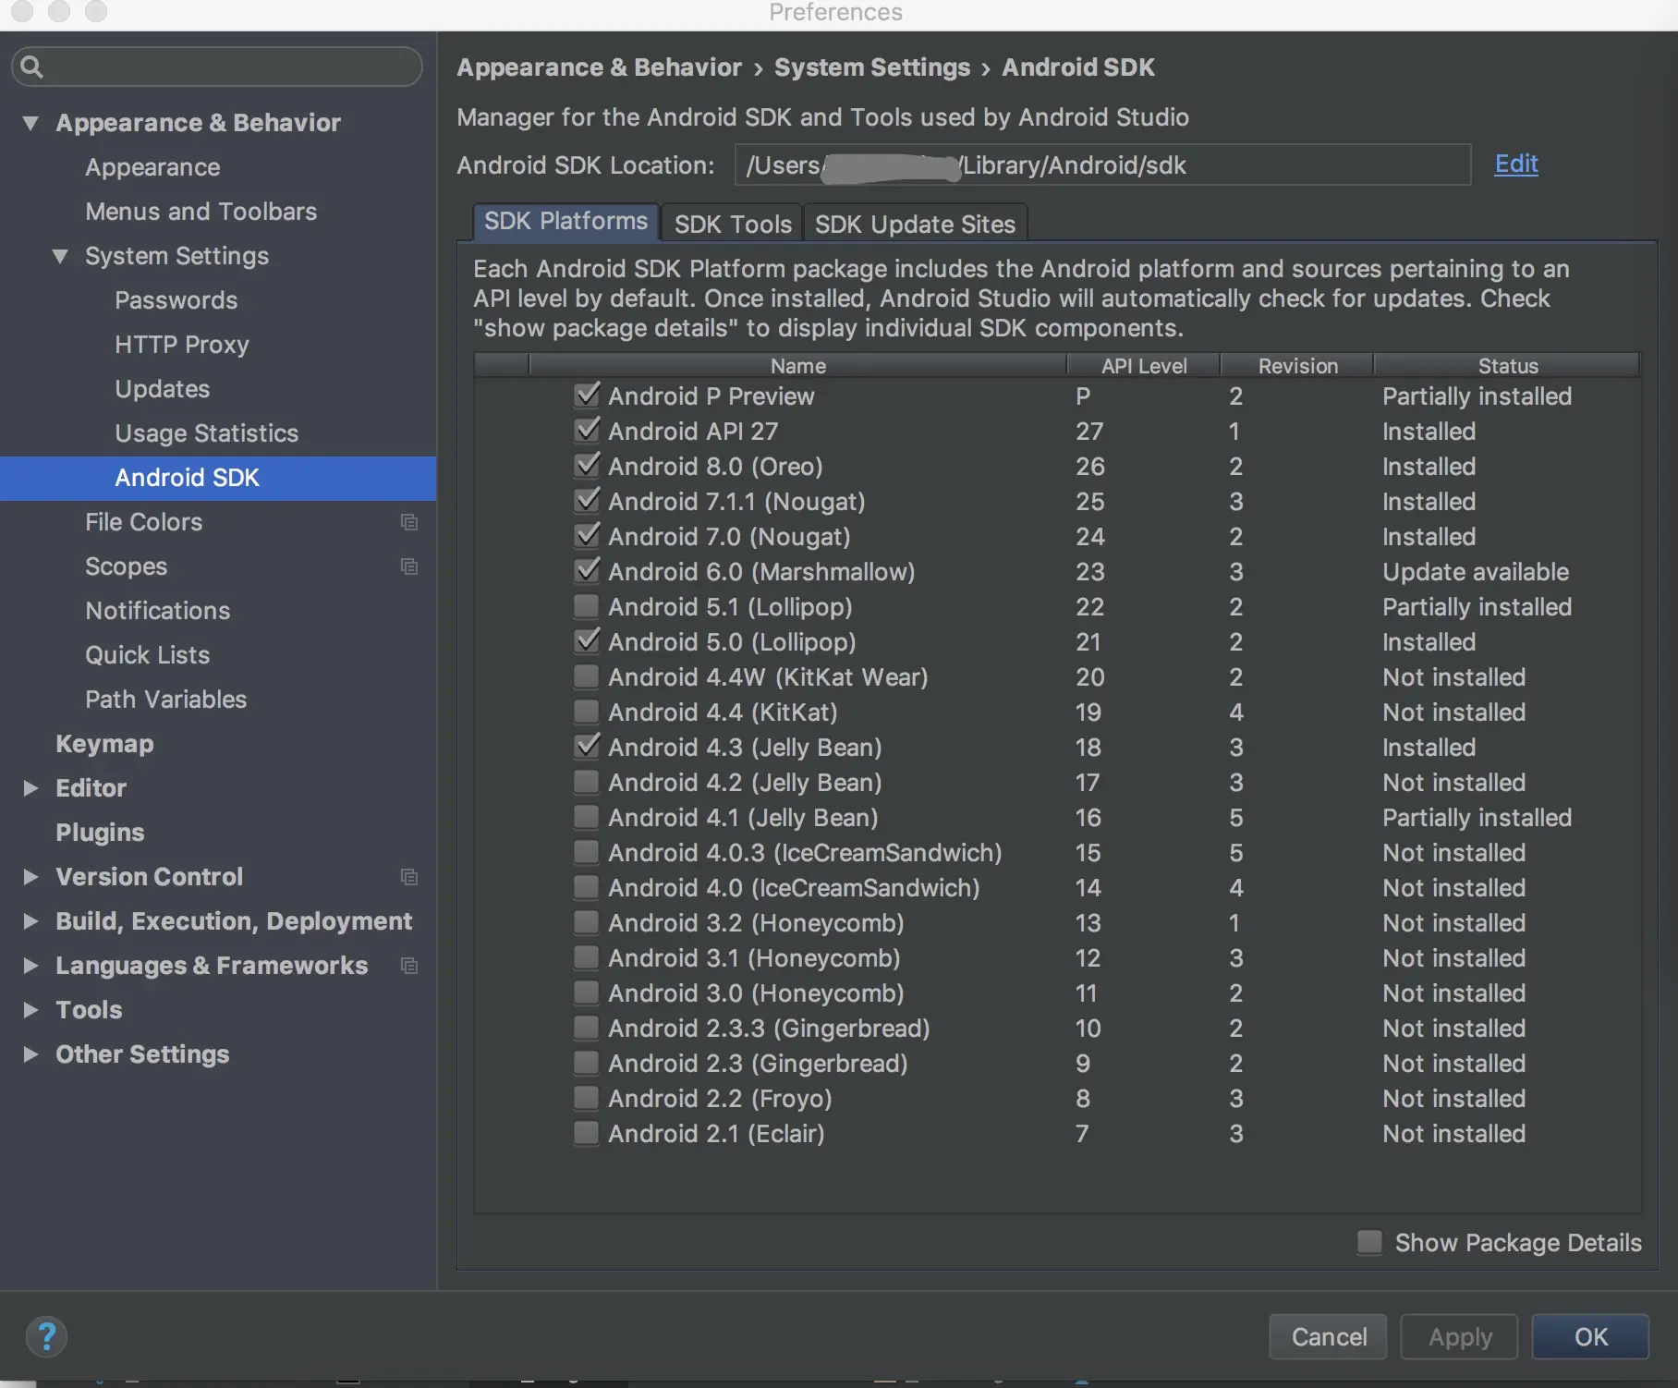
Task: Confirm with the OK button
Action: pyautogui.click(x=1591, y=1337)
